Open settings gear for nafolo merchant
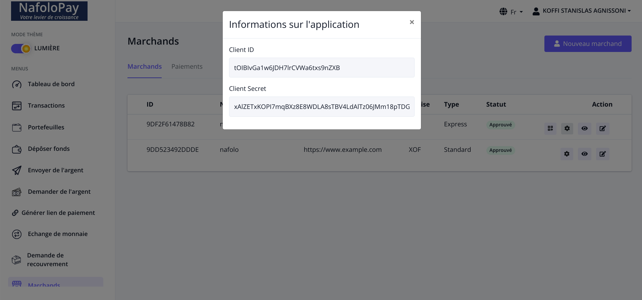Screen dimensions: 642x300 [567, 154]
